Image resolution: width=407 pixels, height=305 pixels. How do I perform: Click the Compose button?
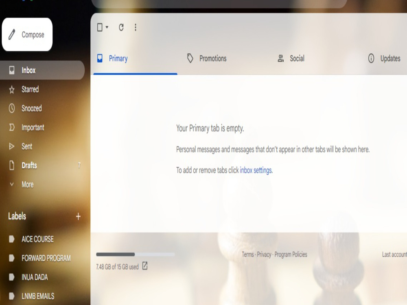[27, 35]
